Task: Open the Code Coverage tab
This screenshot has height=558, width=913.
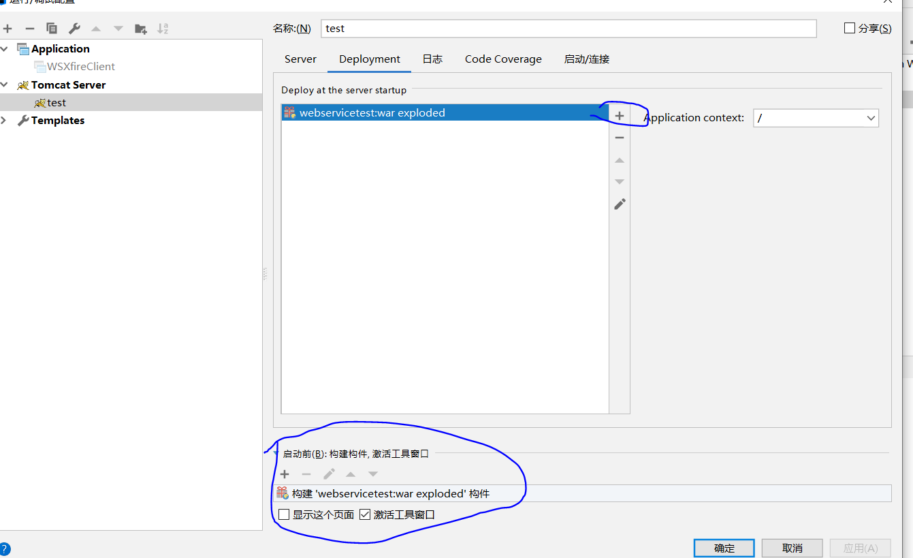Action: 503,59
